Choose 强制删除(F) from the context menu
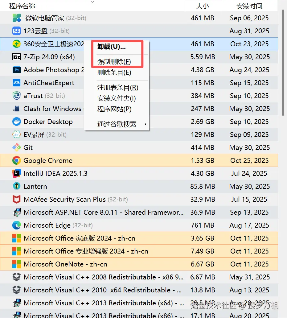Viewport: 287px width, 318px height. pyautogui.click(x=117, y=62)
